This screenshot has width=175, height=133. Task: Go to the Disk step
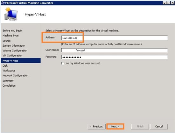pos(5,66)
